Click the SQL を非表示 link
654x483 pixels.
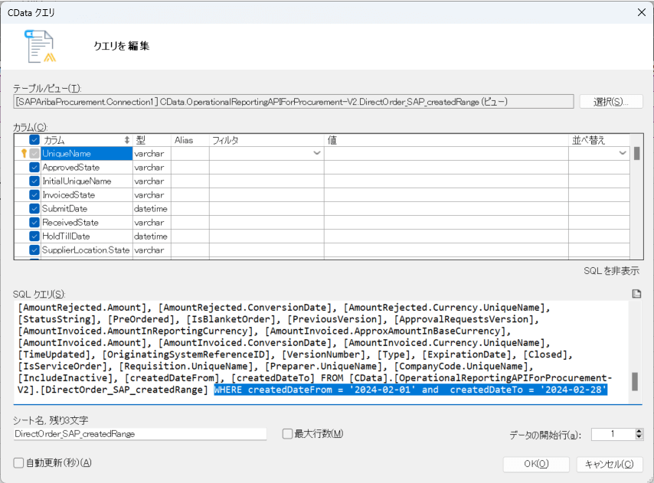(611, 271)
